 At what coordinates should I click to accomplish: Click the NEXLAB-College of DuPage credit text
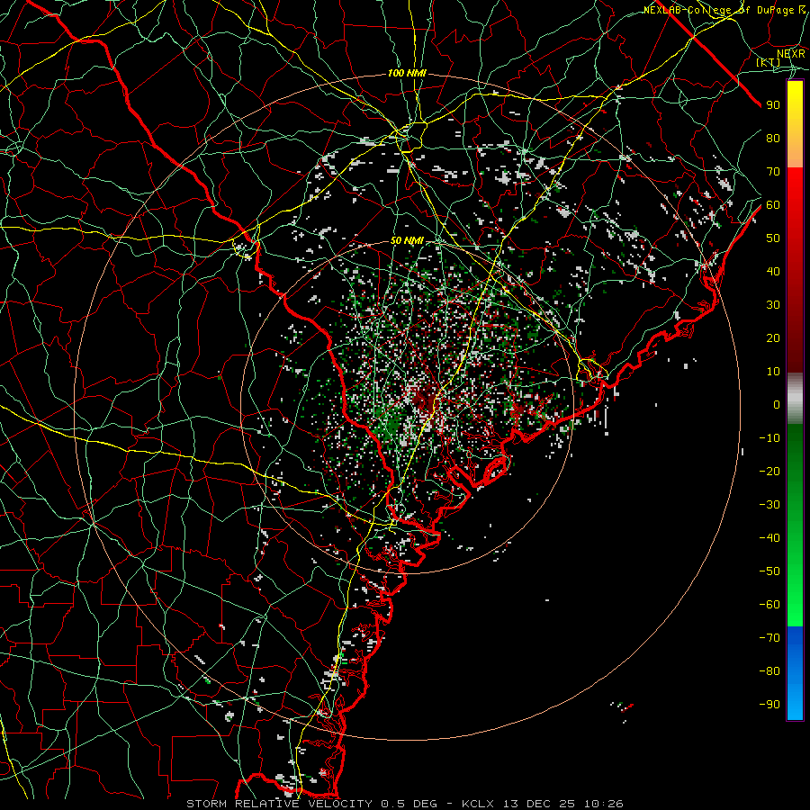[724, 10]
